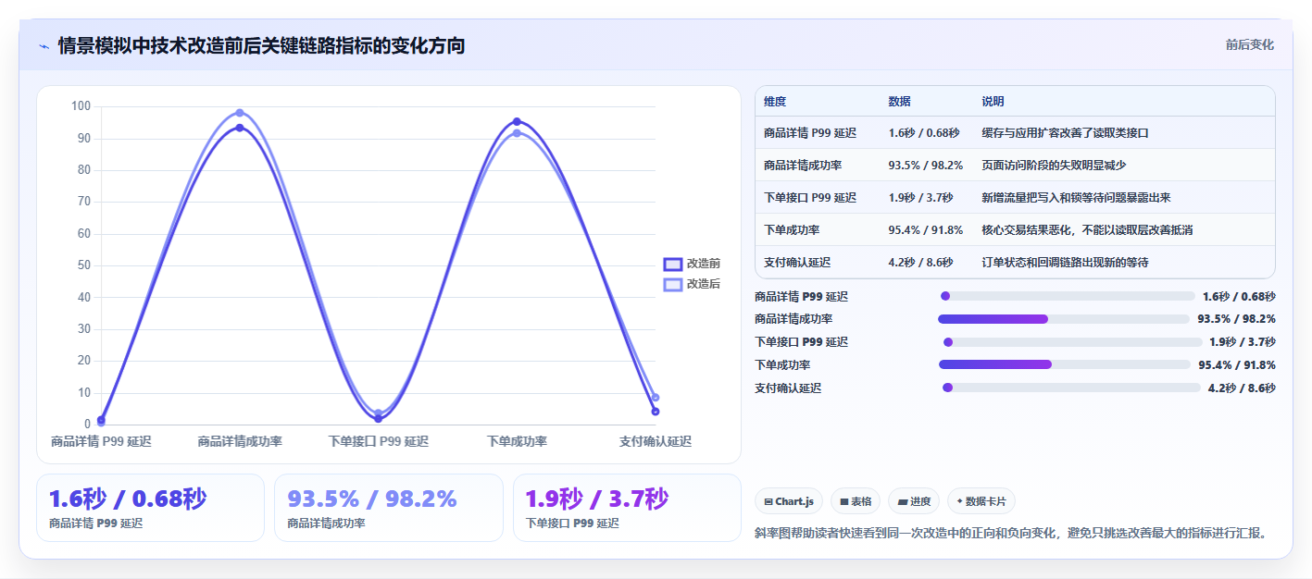This screenshot has height=579, width=1312.
Task: Open the 1.6秒 / 0.68秒 data card
Action: coord(150,508)
